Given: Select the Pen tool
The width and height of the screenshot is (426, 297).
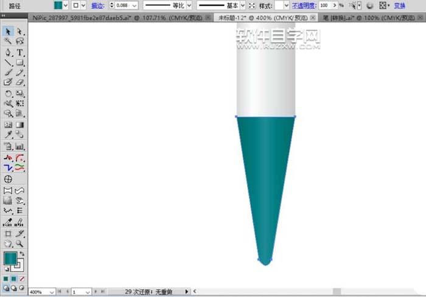Looking at the screenshot, I should pos(9,53).
